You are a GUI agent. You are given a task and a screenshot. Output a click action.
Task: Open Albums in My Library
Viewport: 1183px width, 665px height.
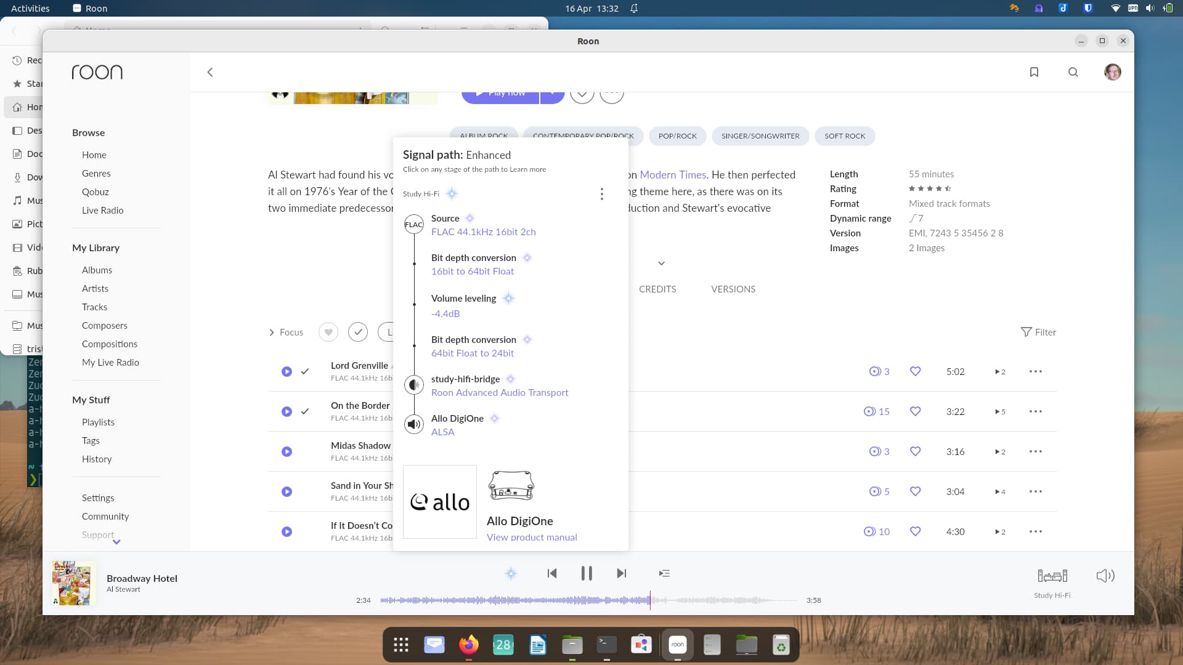97,270
